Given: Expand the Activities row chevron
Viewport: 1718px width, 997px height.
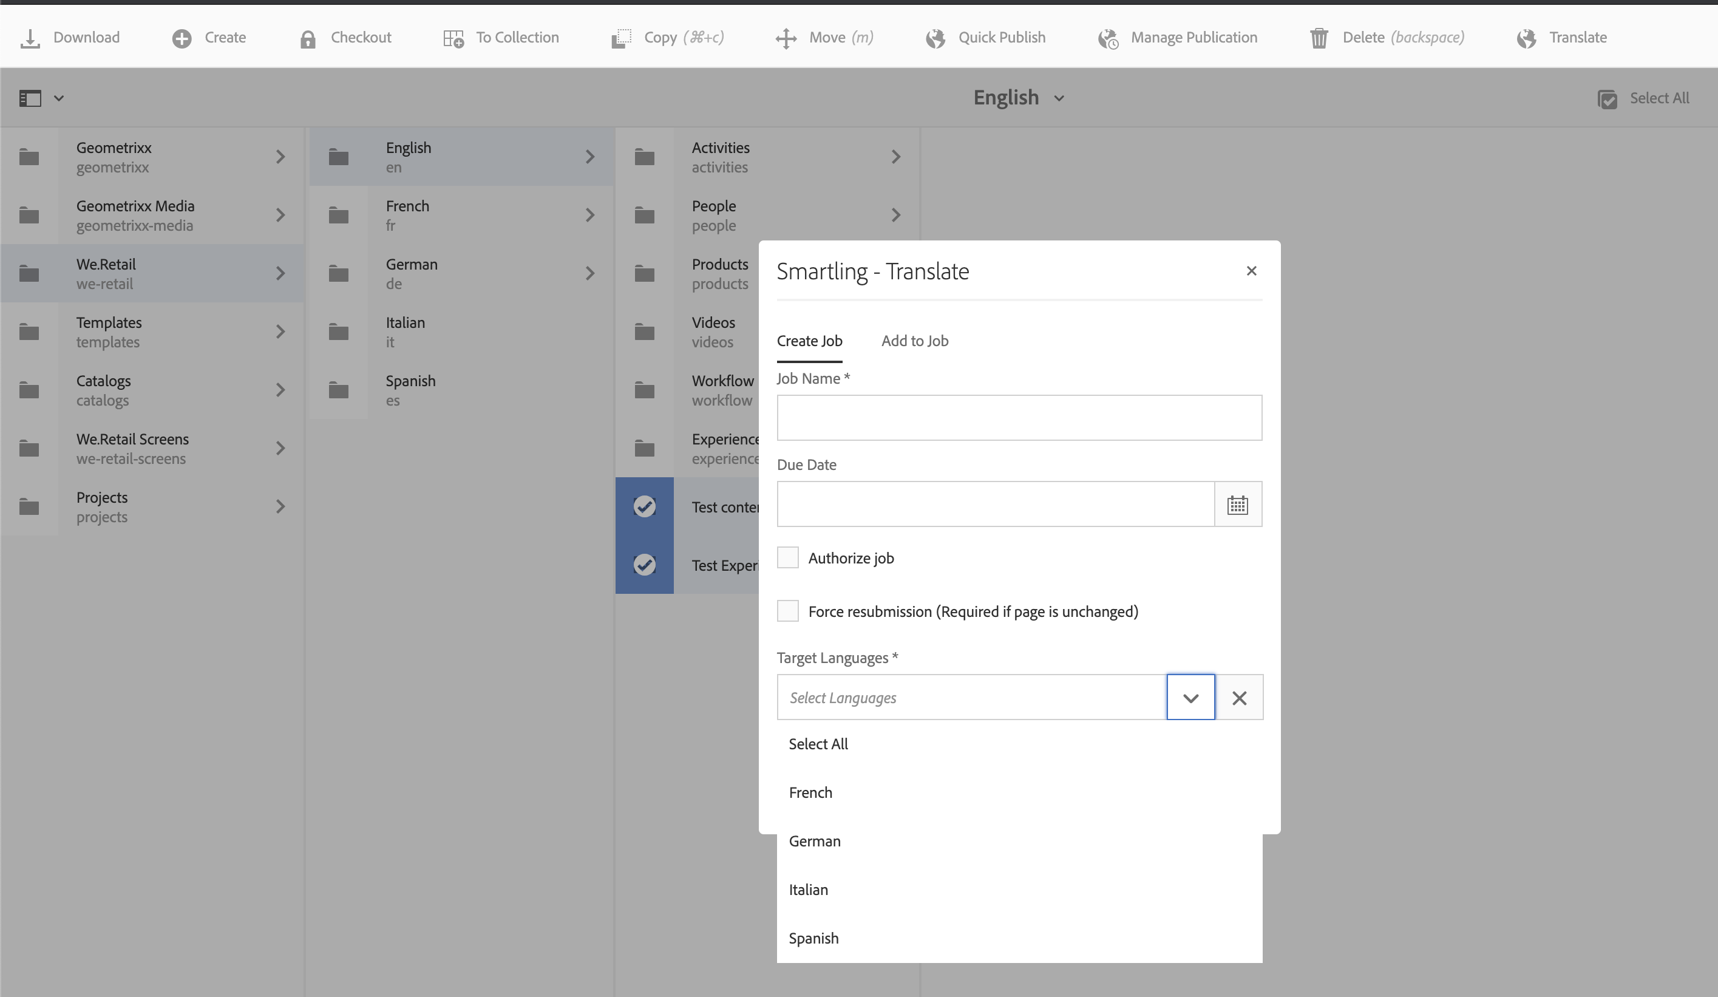Looking at the screenshot, I should pos(896,157).
